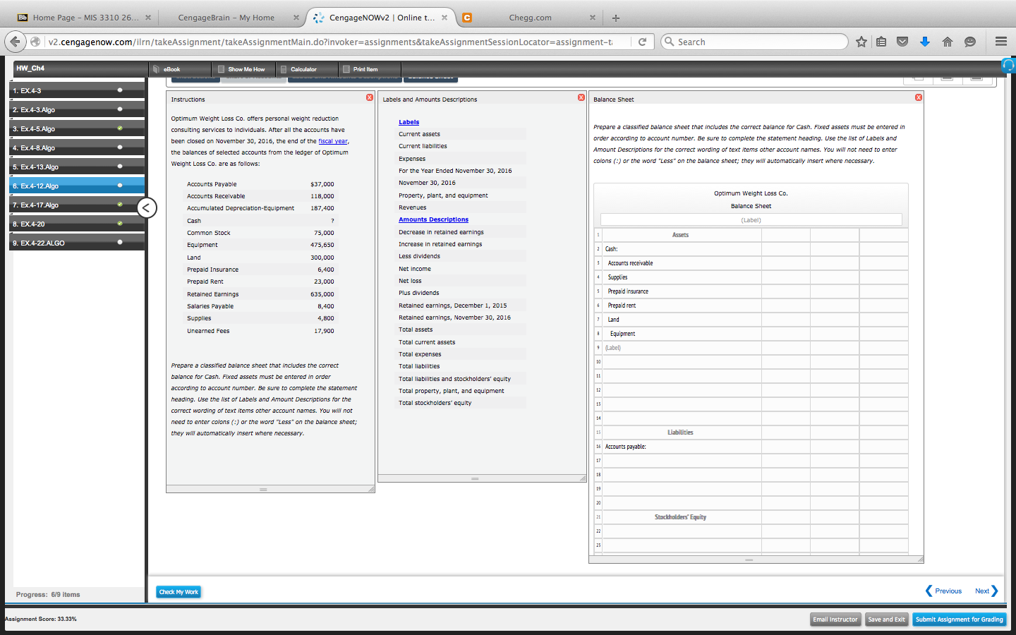
Task: Open the blue headset support chat icon
Action: (x=1008, y=65)
